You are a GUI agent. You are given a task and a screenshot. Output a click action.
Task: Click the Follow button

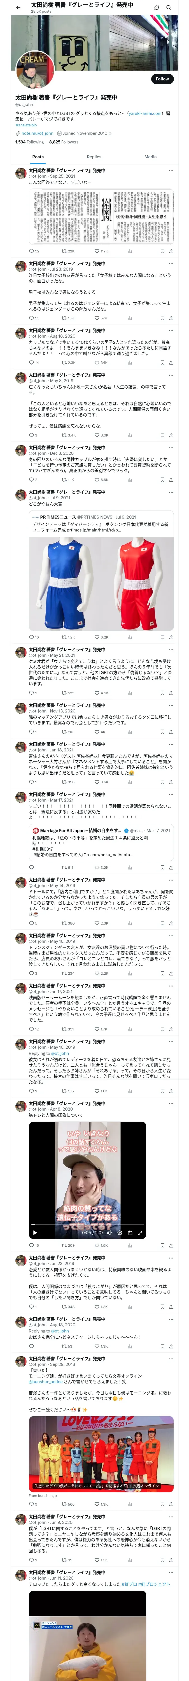click(161, 79)
